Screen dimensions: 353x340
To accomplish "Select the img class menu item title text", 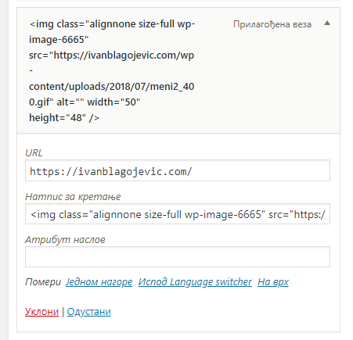I will tap(112, 70).
